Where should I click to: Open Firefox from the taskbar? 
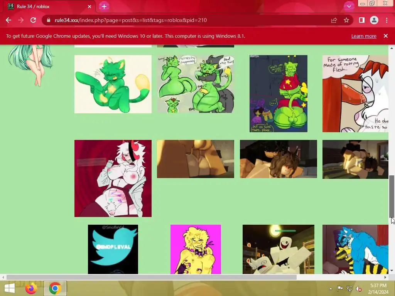(x=31, y=288)
